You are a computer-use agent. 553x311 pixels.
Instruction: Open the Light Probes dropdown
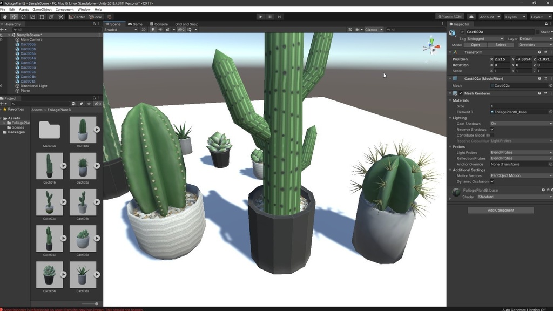520,152
